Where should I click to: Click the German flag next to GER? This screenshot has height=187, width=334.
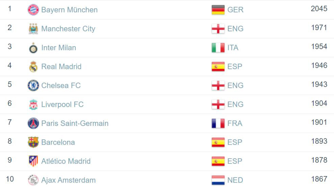[218, 10]
